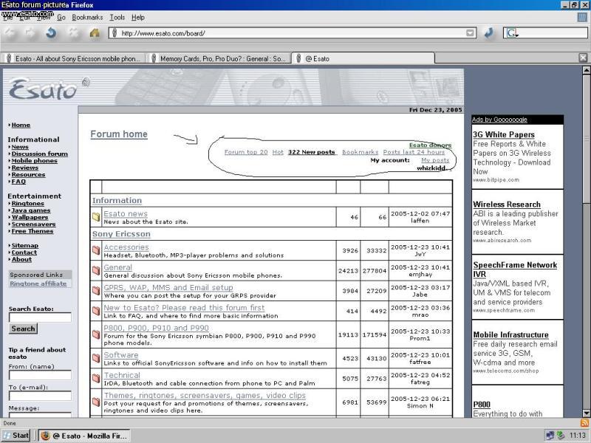The width and height of the screenshot is (591, 443).
Task: Switch to the Memory Cards, Pro, Pro Duo tab
Action: pos(219,58)
